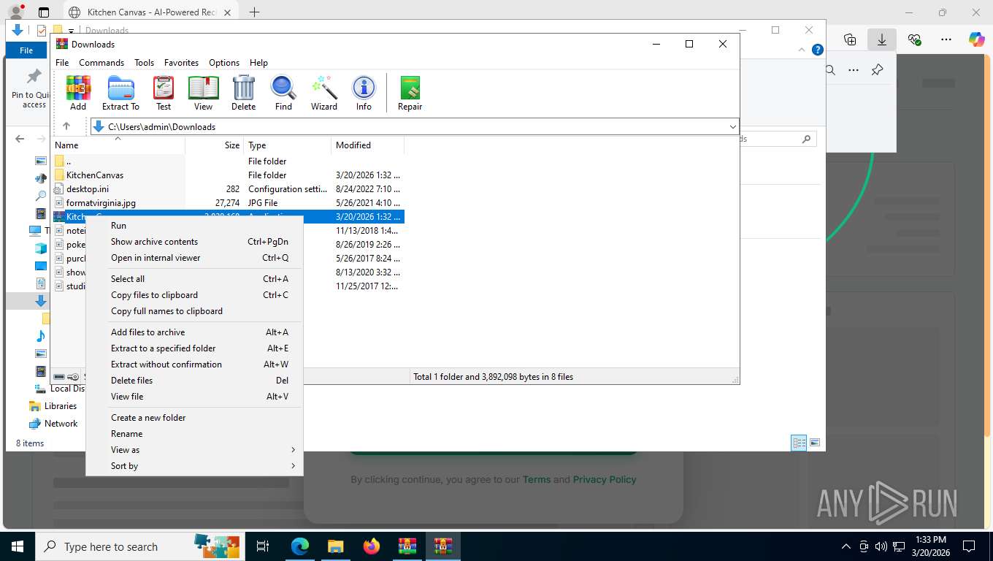This screenshot has height=561, width=993.
Task: Sort file list by Modified column
Action: coord(368,145)
